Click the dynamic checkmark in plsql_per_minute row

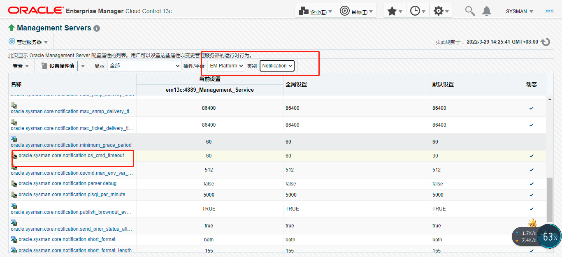click(x=532, y=195)
